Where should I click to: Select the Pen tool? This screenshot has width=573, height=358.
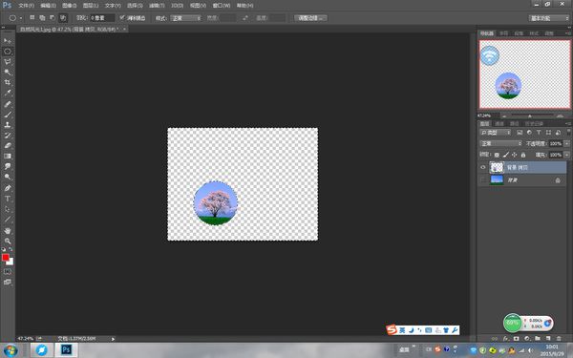click(8, 188)
